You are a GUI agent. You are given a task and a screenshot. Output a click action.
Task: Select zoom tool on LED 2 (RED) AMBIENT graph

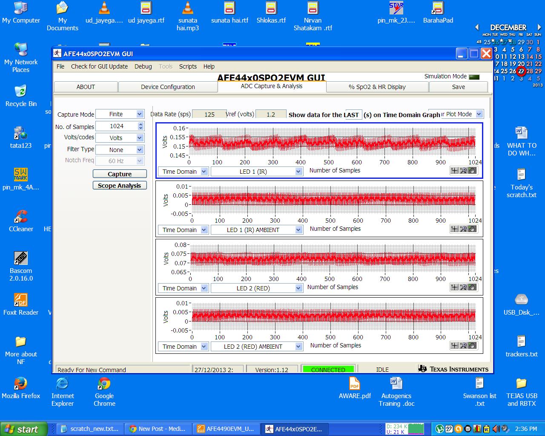[x=463, y=345]
